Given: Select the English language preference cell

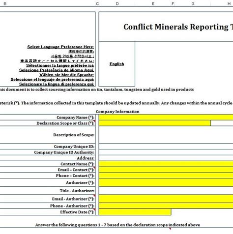Looking at the screenshot, I should tap(117, 64).
